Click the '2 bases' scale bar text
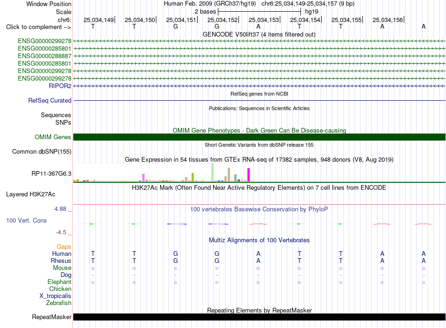 205,12
